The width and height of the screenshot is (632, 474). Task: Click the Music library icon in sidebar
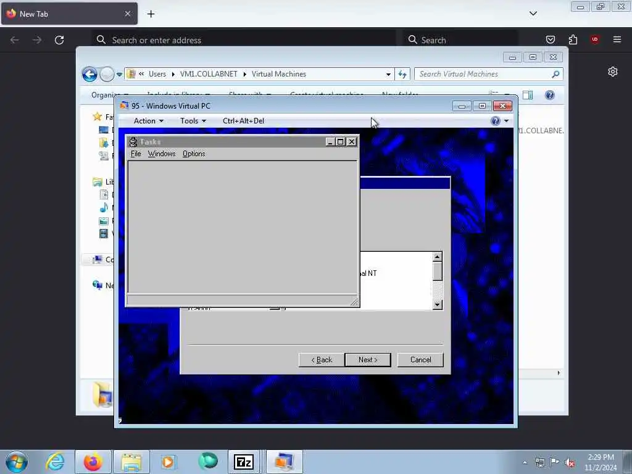(104, 207)
